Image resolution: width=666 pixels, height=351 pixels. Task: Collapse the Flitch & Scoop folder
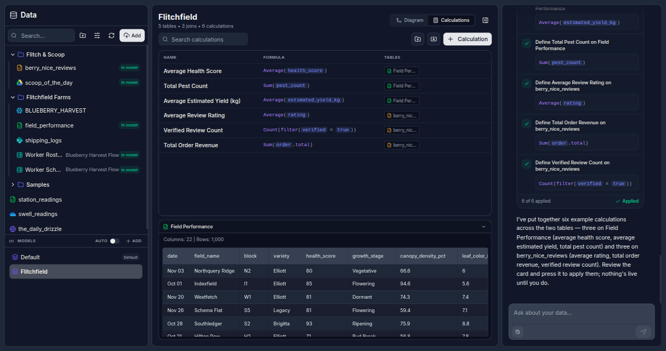pyautogui.click(x=13, y=54)
